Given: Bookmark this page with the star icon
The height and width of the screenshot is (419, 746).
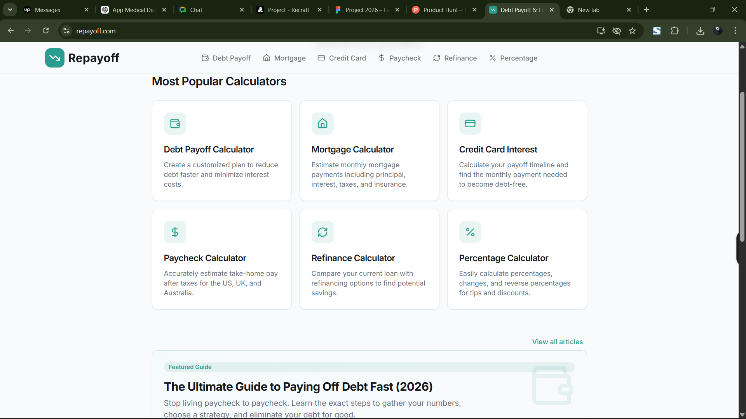Looking at the screenshot, I should pyautogui.click(x=633, y=31).
